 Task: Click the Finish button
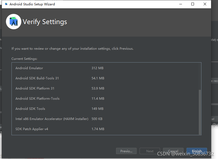click(x=197, y=151)
